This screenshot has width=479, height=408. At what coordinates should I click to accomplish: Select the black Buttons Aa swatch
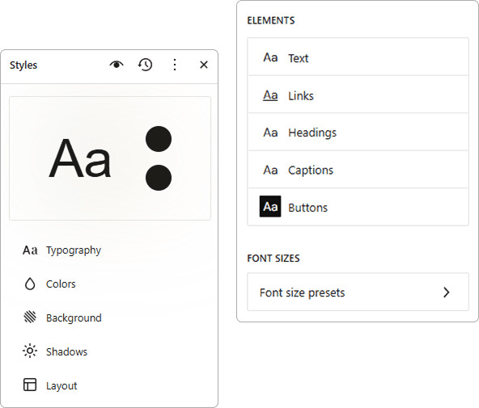270,207
